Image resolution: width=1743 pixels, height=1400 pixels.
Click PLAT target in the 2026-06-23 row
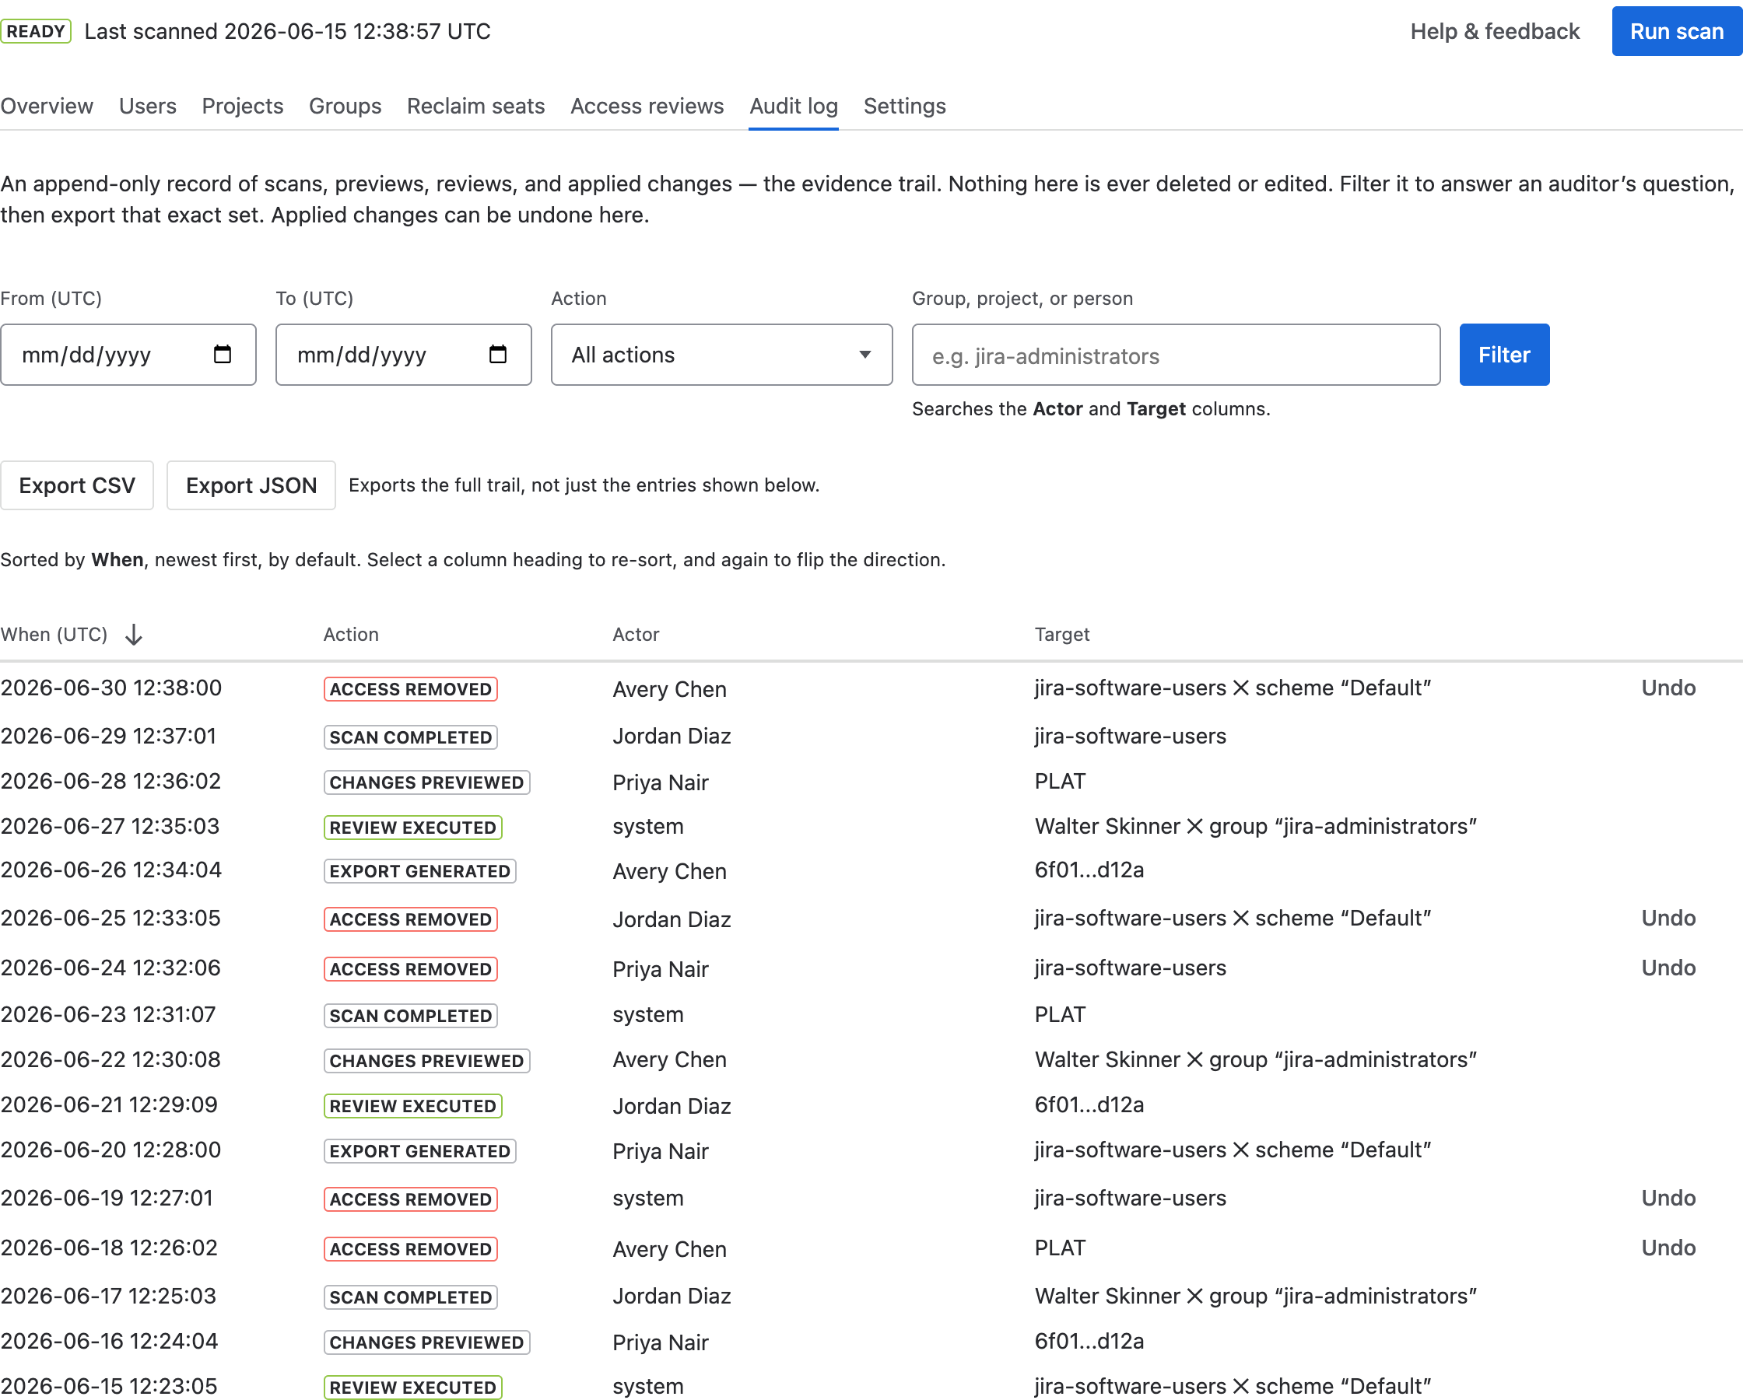point(1060,1014)
